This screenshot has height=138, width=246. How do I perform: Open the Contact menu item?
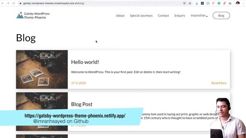[x=163, y=15]
